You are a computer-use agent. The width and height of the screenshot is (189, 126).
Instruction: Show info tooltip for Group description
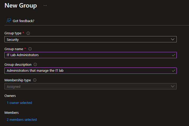point(35,64)
